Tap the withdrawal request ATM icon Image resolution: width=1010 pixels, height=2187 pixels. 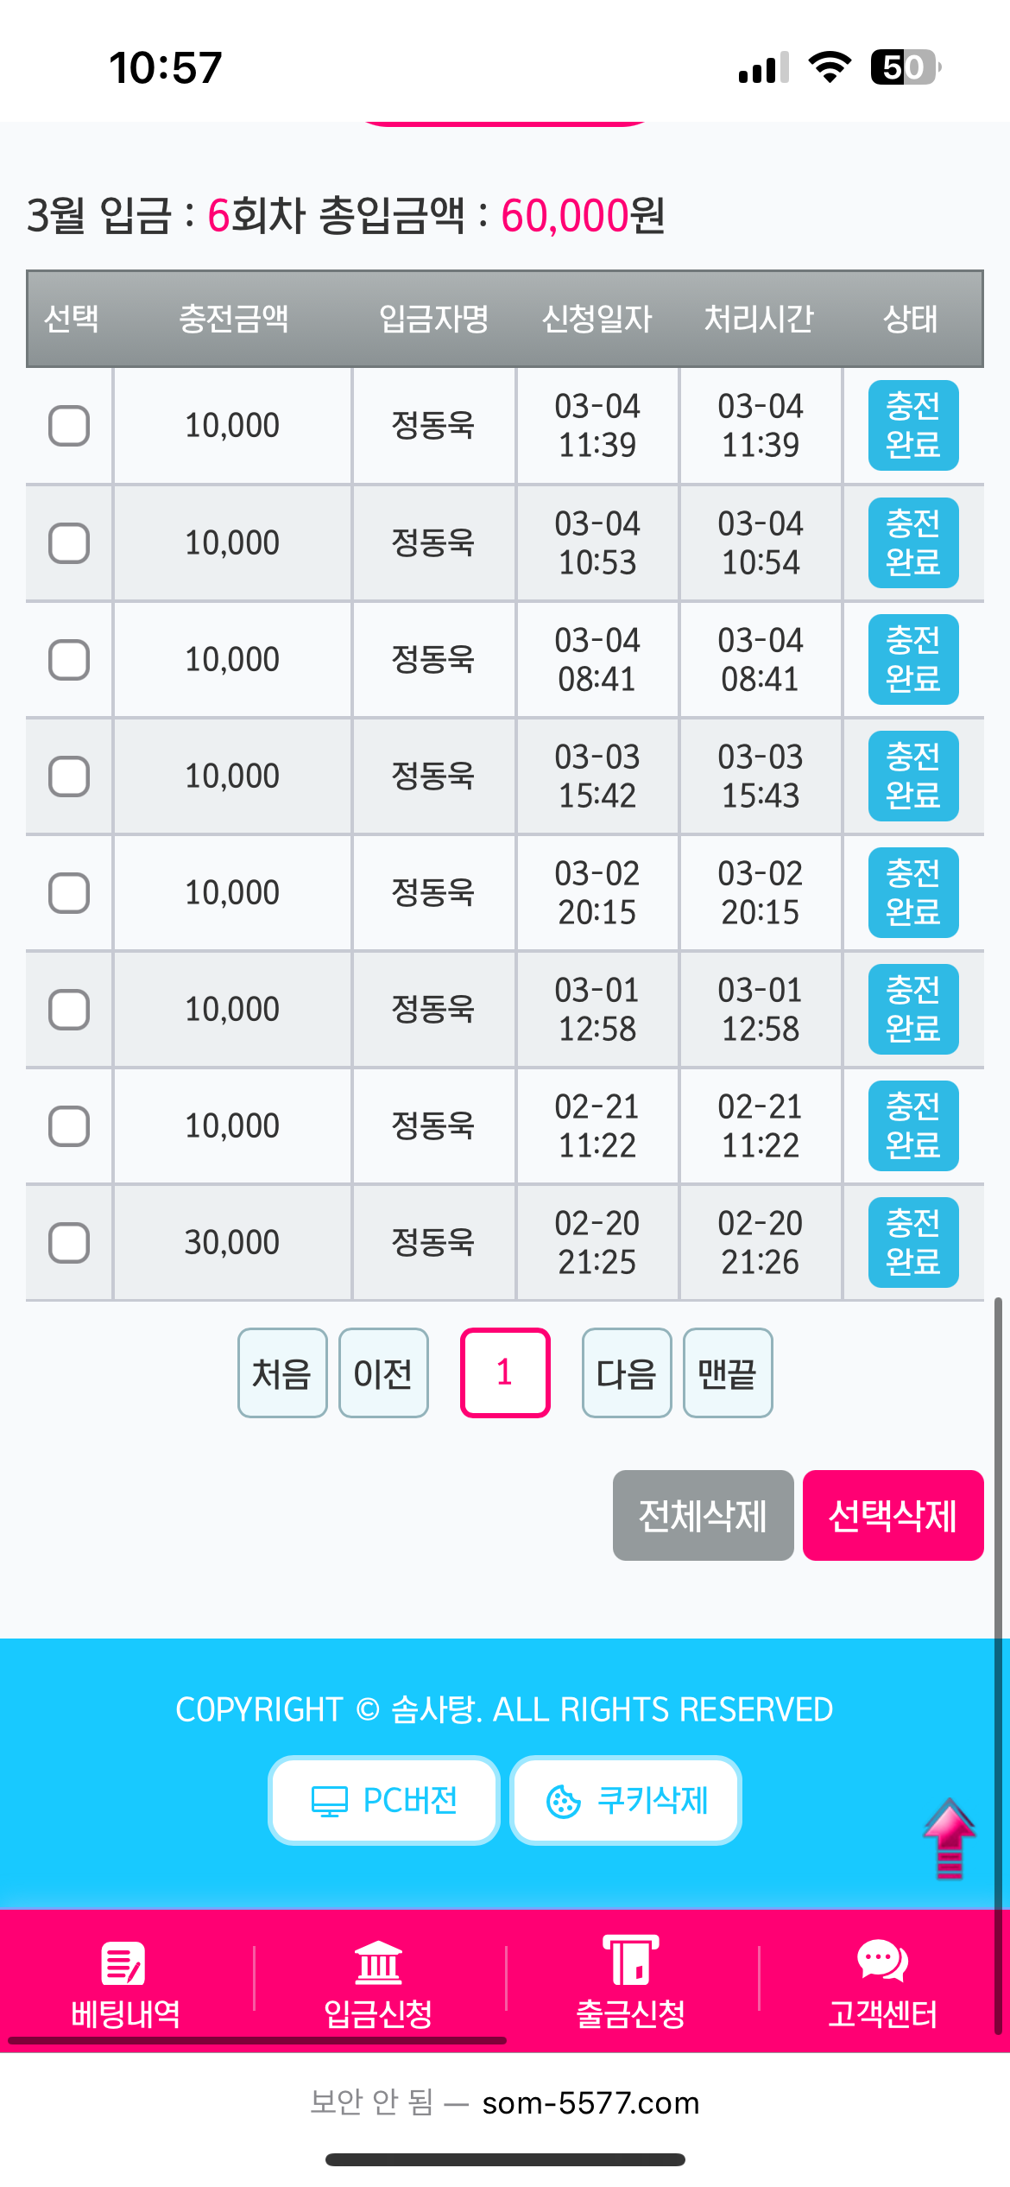click(x=630, y=1960)
